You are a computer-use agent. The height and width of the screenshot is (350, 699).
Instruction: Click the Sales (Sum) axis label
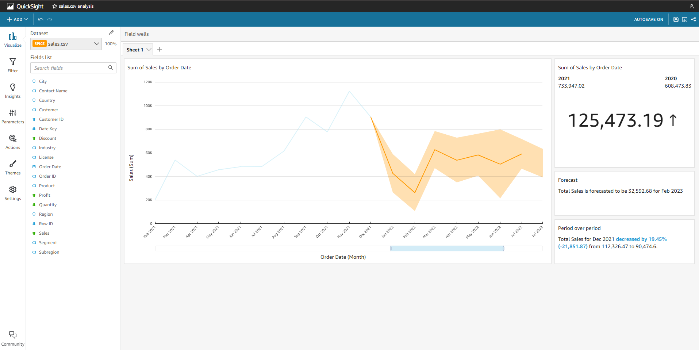click(x=131, y=168)
